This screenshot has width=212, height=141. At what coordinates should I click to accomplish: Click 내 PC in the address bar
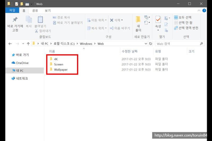pyautogui.click(x=45, y=44)
